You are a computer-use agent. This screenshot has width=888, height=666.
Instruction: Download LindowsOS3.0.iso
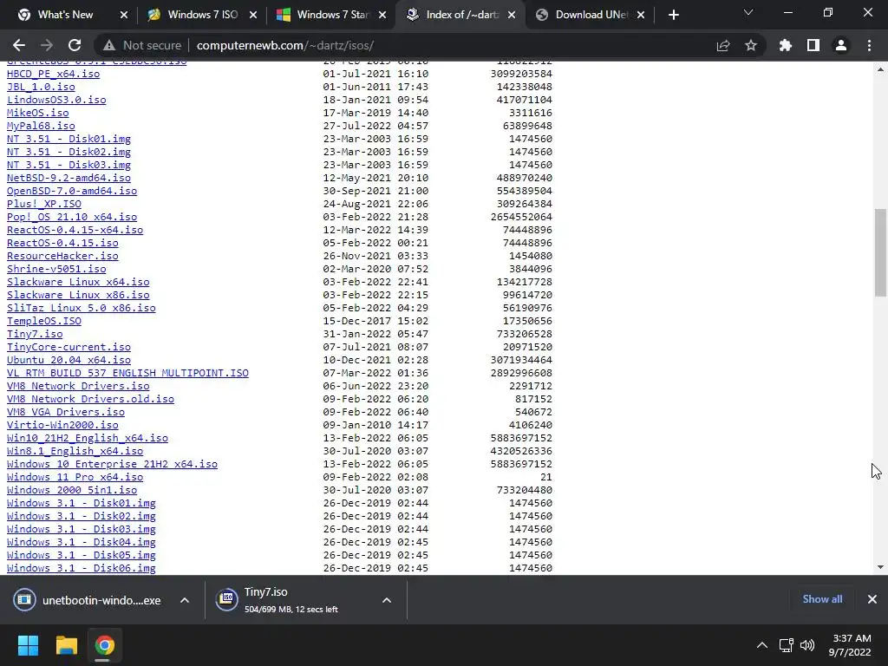(x=56, y=100)
